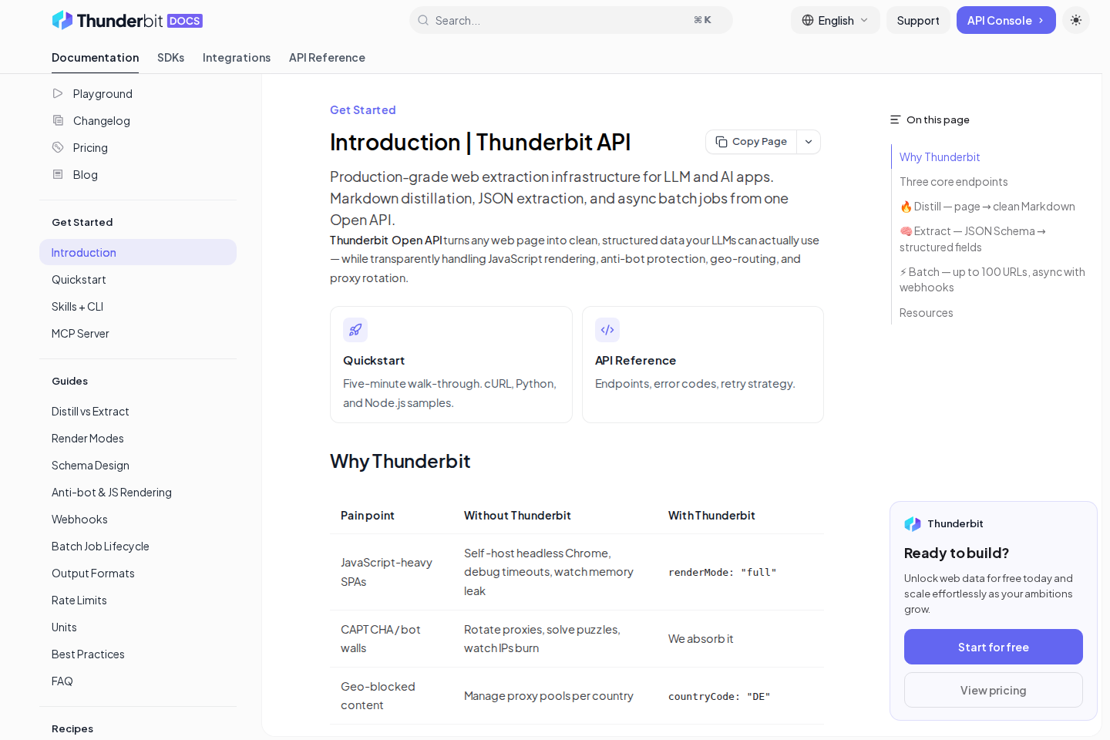Jump to Distill — page → clean Markdown
The height and width of the screenshot is (740, 1110).
pyautogui.click(x=987, y=206)
